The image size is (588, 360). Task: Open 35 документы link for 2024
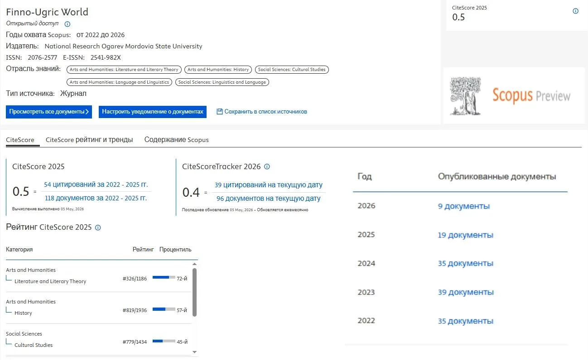[x=466, y=264]
